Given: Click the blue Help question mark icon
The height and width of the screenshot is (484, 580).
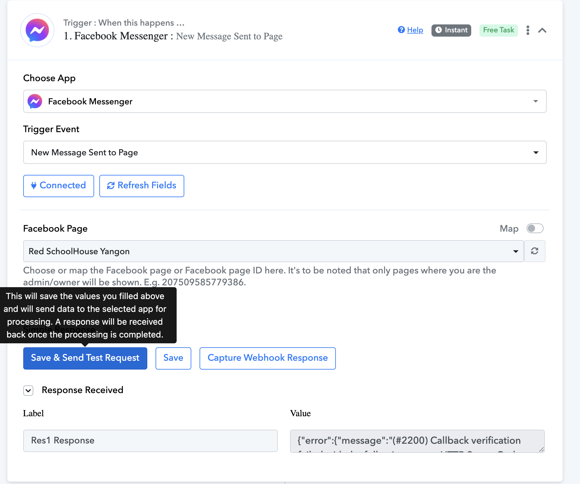Looking at the screenshot, I should (401, 30).
